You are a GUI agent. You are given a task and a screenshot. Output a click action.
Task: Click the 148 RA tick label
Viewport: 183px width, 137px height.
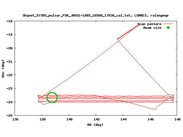[x=178, y=119]
